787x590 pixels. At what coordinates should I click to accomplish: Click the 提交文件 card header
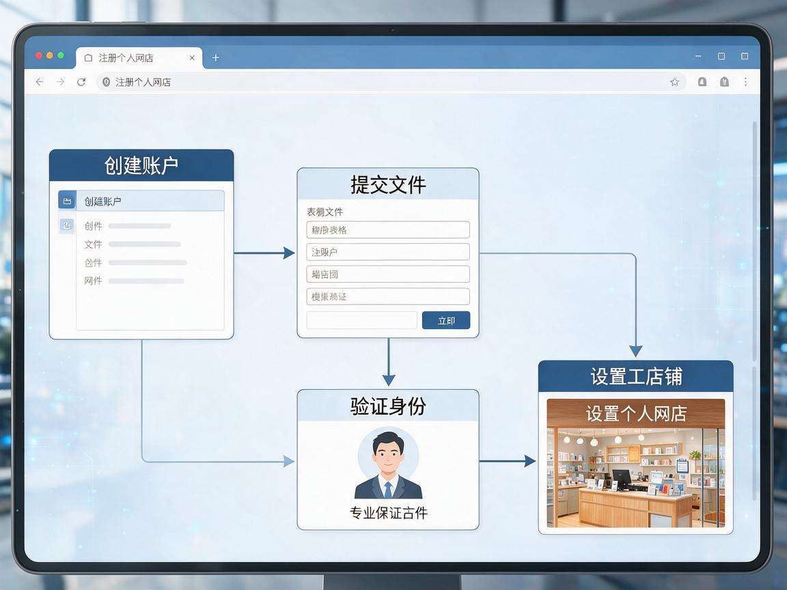click(388, 184)
